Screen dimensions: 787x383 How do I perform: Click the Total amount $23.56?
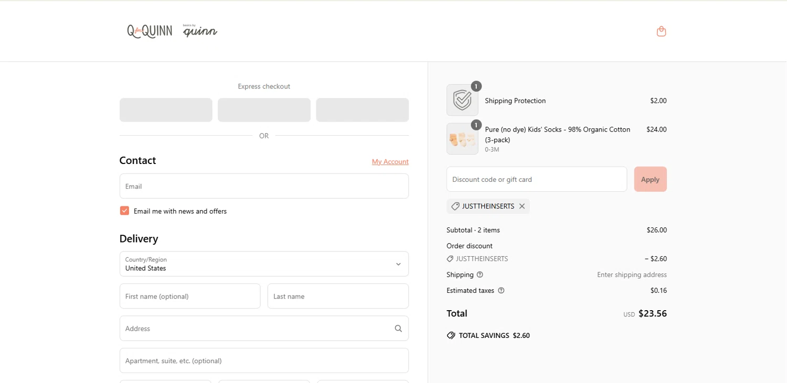(653, 313)
